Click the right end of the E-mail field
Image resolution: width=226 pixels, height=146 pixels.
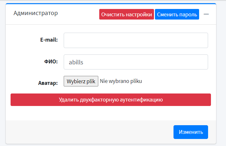pos(202,40)
